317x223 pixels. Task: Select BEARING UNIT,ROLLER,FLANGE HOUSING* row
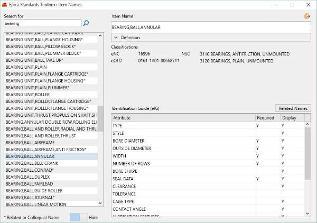click(x=51, y=108)
